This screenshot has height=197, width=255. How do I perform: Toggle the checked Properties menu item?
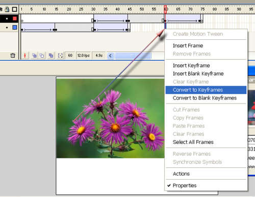click(185, 185)
